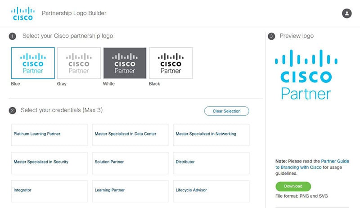Toggle Master Specialized in Data Center
Image resolution: width=360 pixels, height=208 pixels.
[x=130, y=135]
